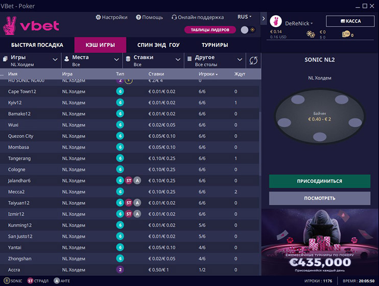Viewport: 379px width, 286px height.
Task: Select the Kyiv12 table row
Action: [130, 102]
